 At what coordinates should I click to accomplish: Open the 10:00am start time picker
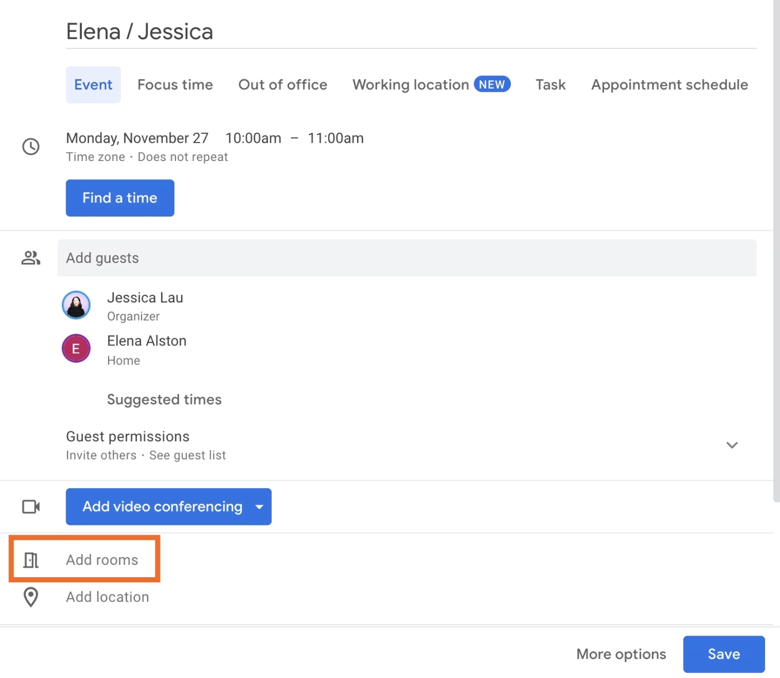[253, 138]
